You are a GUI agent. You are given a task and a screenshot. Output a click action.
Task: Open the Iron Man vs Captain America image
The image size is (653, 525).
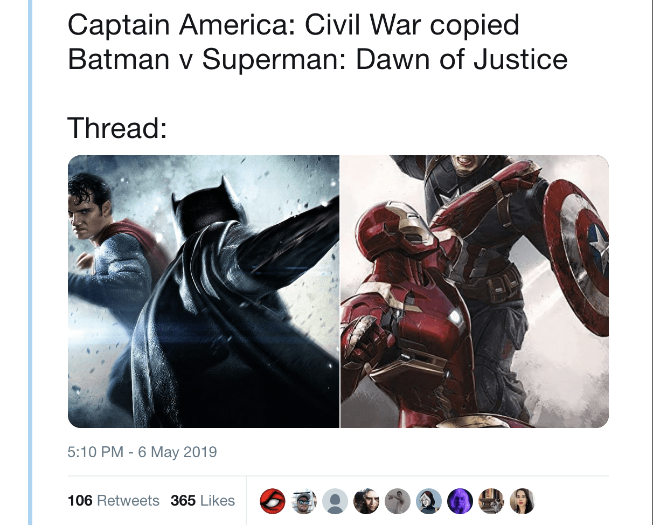475,292
